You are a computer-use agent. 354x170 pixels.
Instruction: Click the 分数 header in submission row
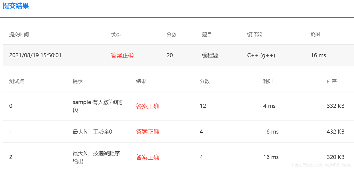point(171,34)
